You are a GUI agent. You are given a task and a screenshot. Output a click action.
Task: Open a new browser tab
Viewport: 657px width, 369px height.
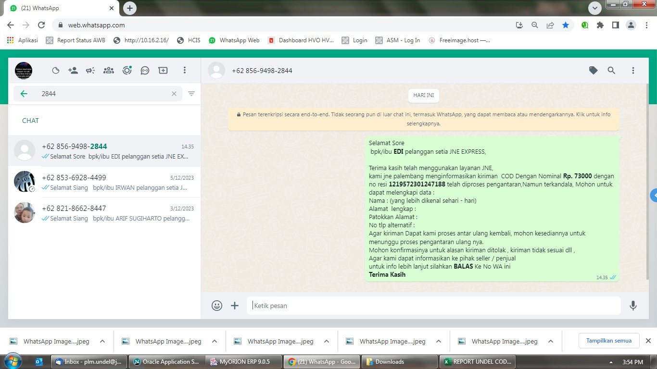(x=129, y=8)
